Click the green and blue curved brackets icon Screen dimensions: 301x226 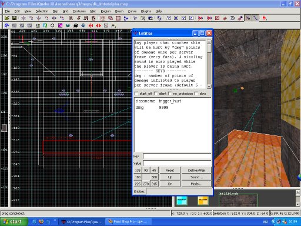tap(45, 25)
